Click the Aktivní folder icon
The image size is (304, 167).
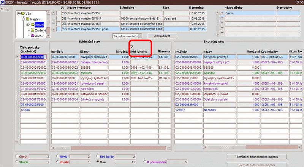pos(32,25)
